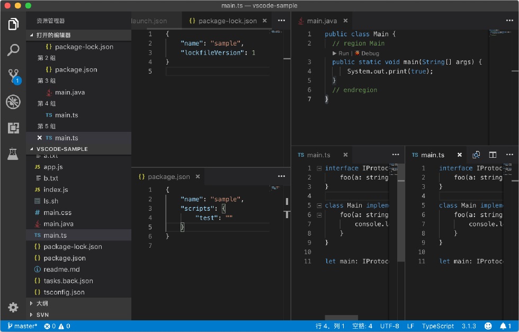Screen dimensions: 519x332
Task: Click the split editor icon
Action: click(493, 155)
